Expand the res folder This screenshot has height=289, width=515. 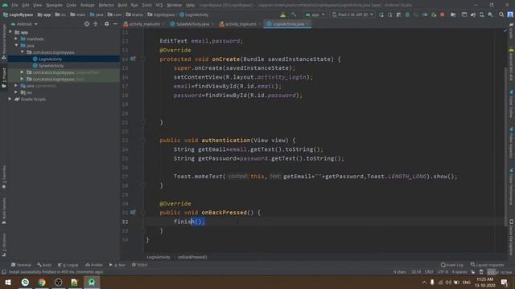click(16, 92)
